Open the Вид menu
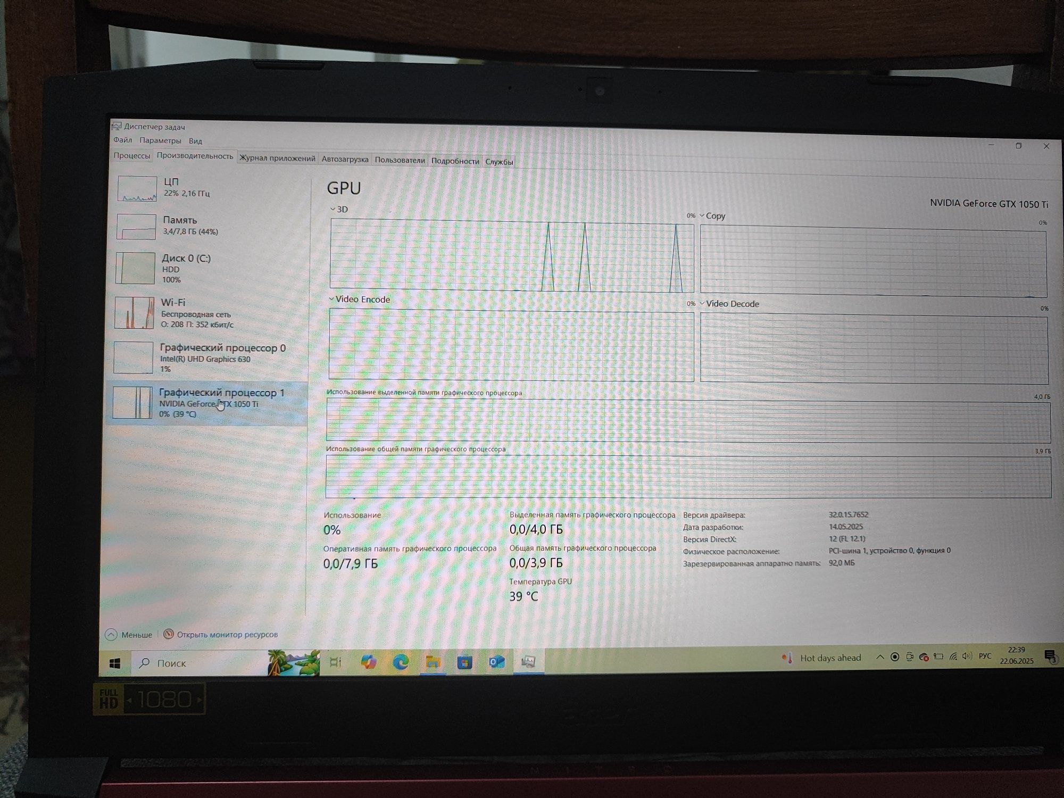Viewport: 1064px width, 798px height. pos(195,141)
